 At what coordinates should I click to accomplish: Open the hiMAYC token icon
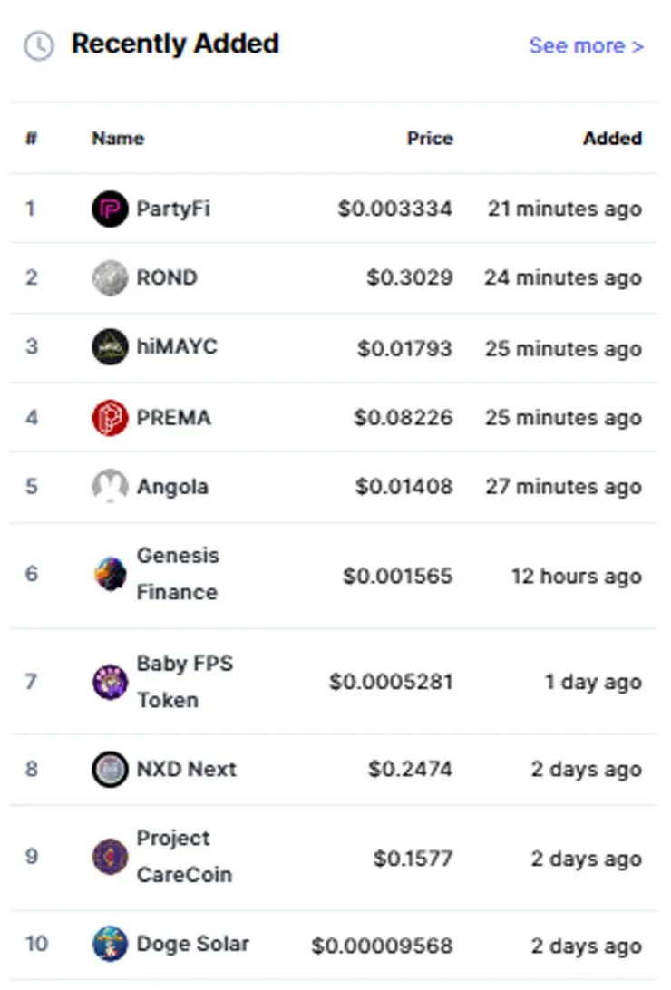pyautogui.click(x=110, y=346)
